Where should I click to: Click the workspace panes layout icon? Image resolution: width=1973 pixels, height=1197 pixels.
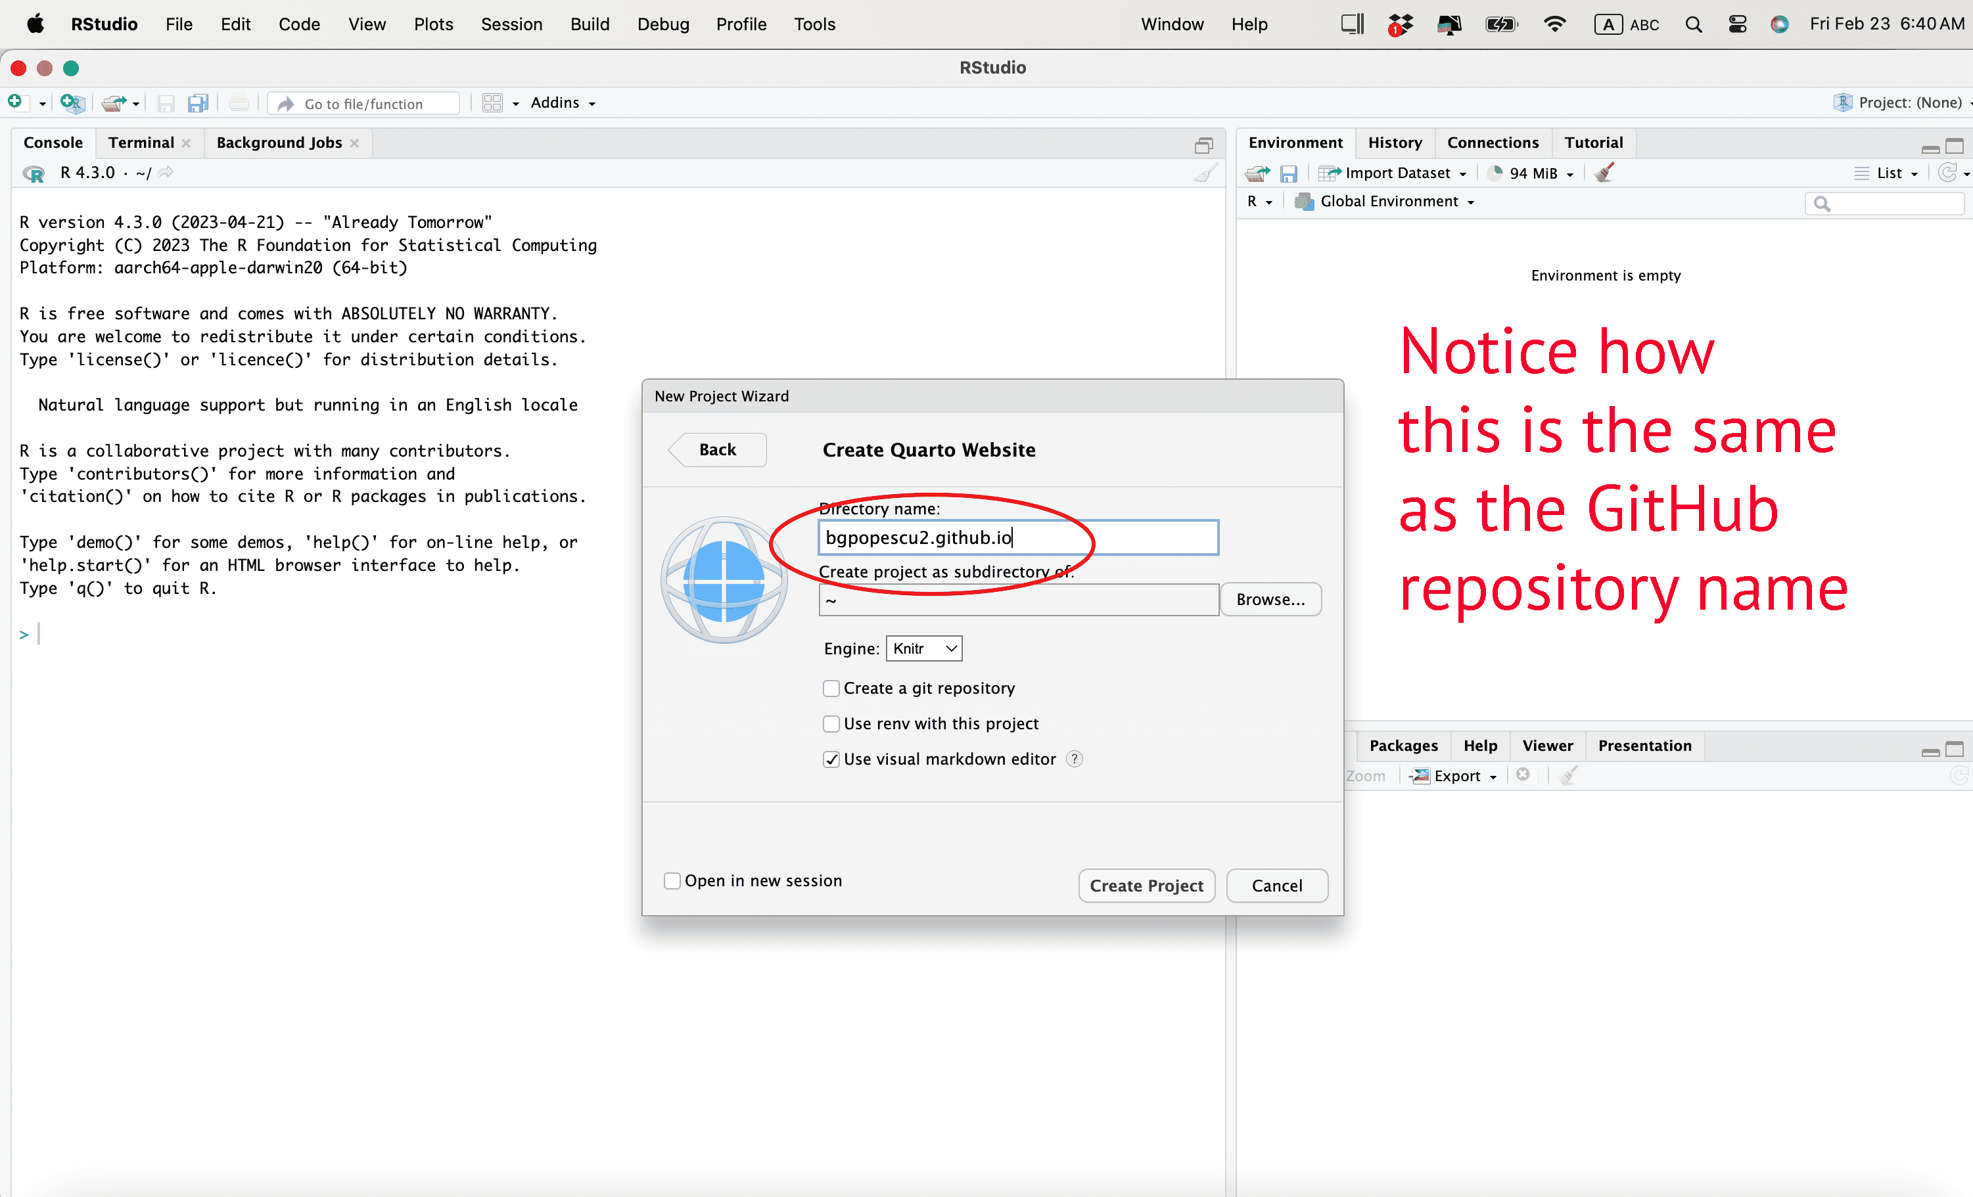pos(492,102)
